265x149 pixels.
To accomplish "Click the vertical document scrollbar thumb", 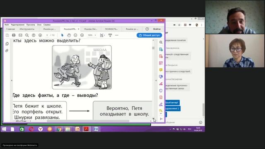I will pyautogui.click(x=153, y=48).
